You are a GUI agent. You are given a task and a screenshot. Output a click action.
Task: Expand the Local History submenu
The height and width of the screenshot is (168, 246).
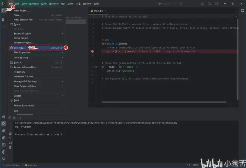(x=37, y=57)
